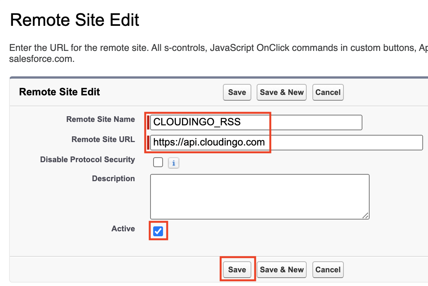Screen dimensions: 428x286
Task: Uncheck the Active checkbox
Action: [158, 231]
